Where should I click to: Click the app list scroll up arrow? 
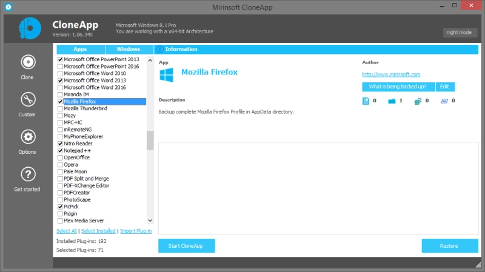click(x=150, y=60)
